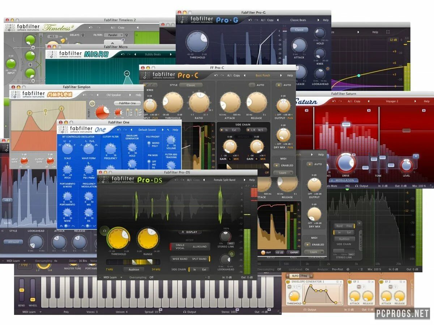
Task: Open Help menu in Pro-C
Action: pyautogui.click(x=290, y=75)
